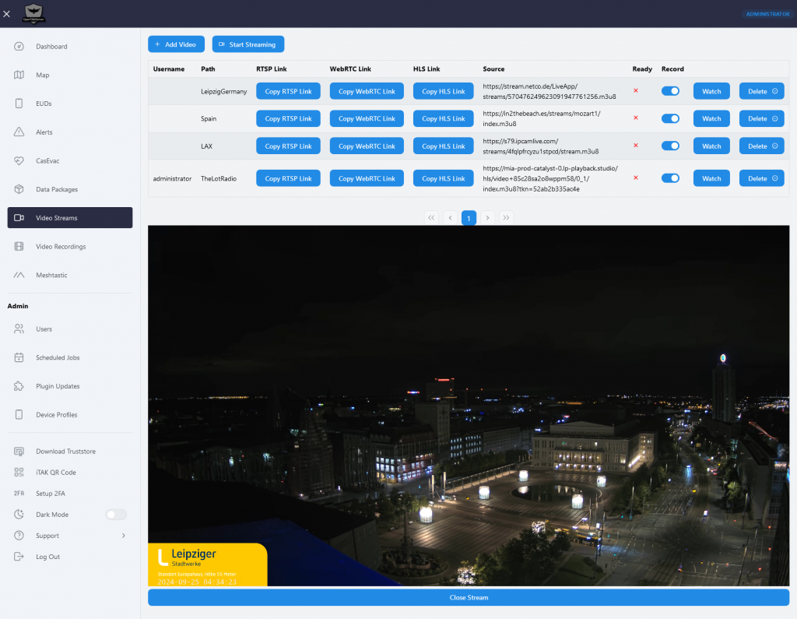Go to the previous page arrow
Image resolution: width=797 pixels, height=619 pixels.
tap(450, 218)
